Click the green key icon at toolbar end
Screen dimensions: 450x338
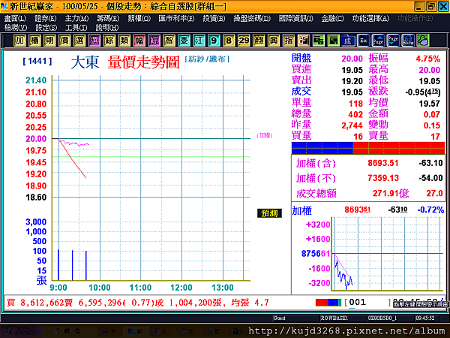coord(423,41)
